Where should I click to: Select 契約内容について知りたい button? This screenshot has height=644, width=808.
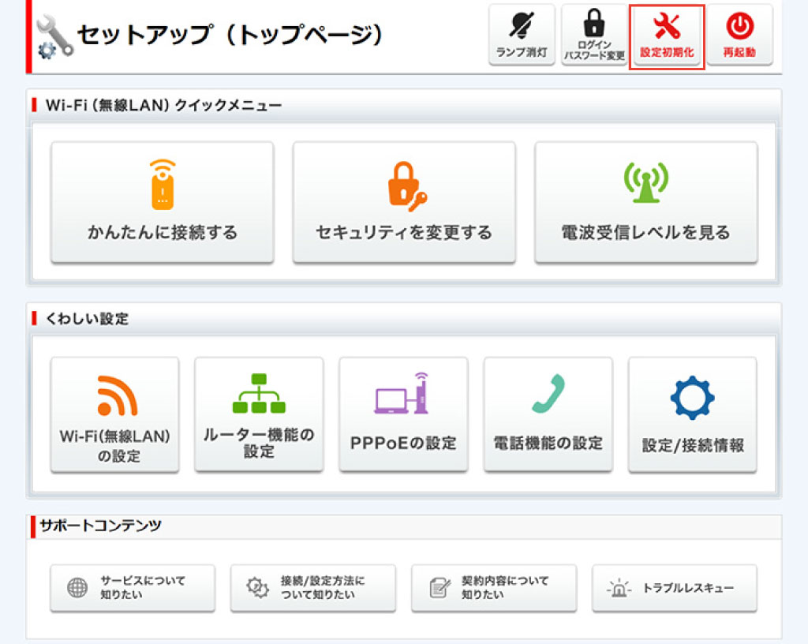point(494,588)
